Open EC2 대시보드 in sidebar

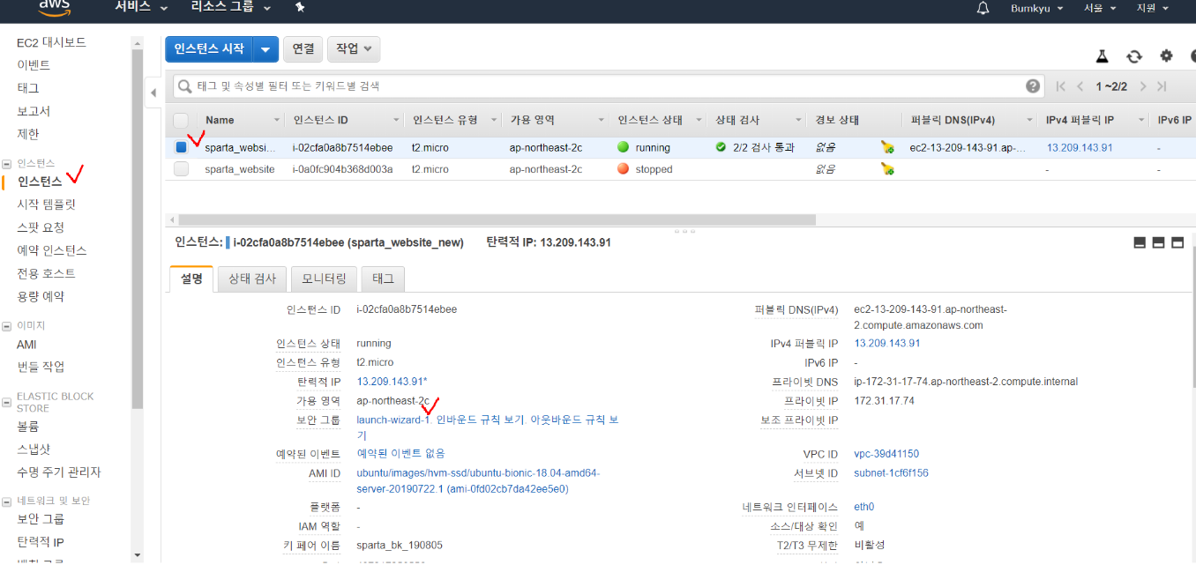point(51,42)
